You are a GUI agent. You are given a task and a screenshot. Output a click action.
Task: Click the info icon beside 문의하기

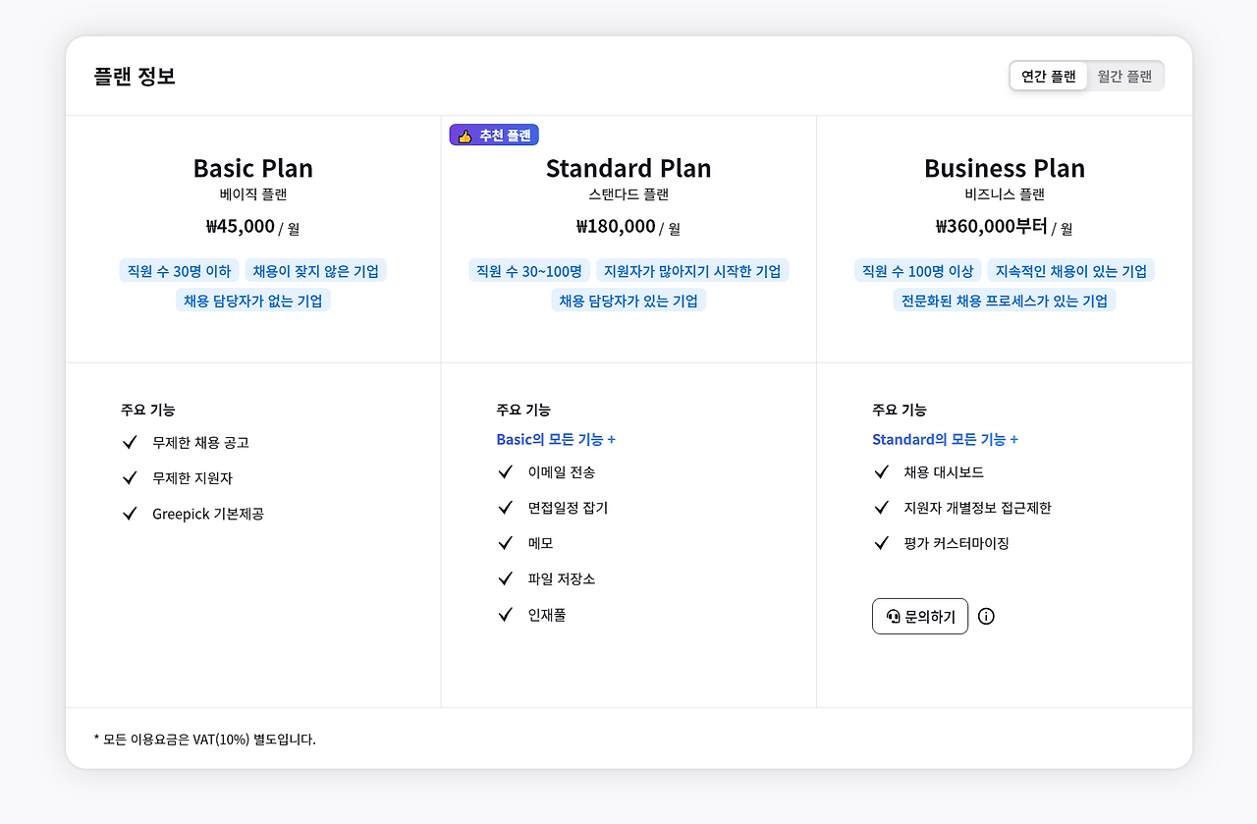point(987,617)
